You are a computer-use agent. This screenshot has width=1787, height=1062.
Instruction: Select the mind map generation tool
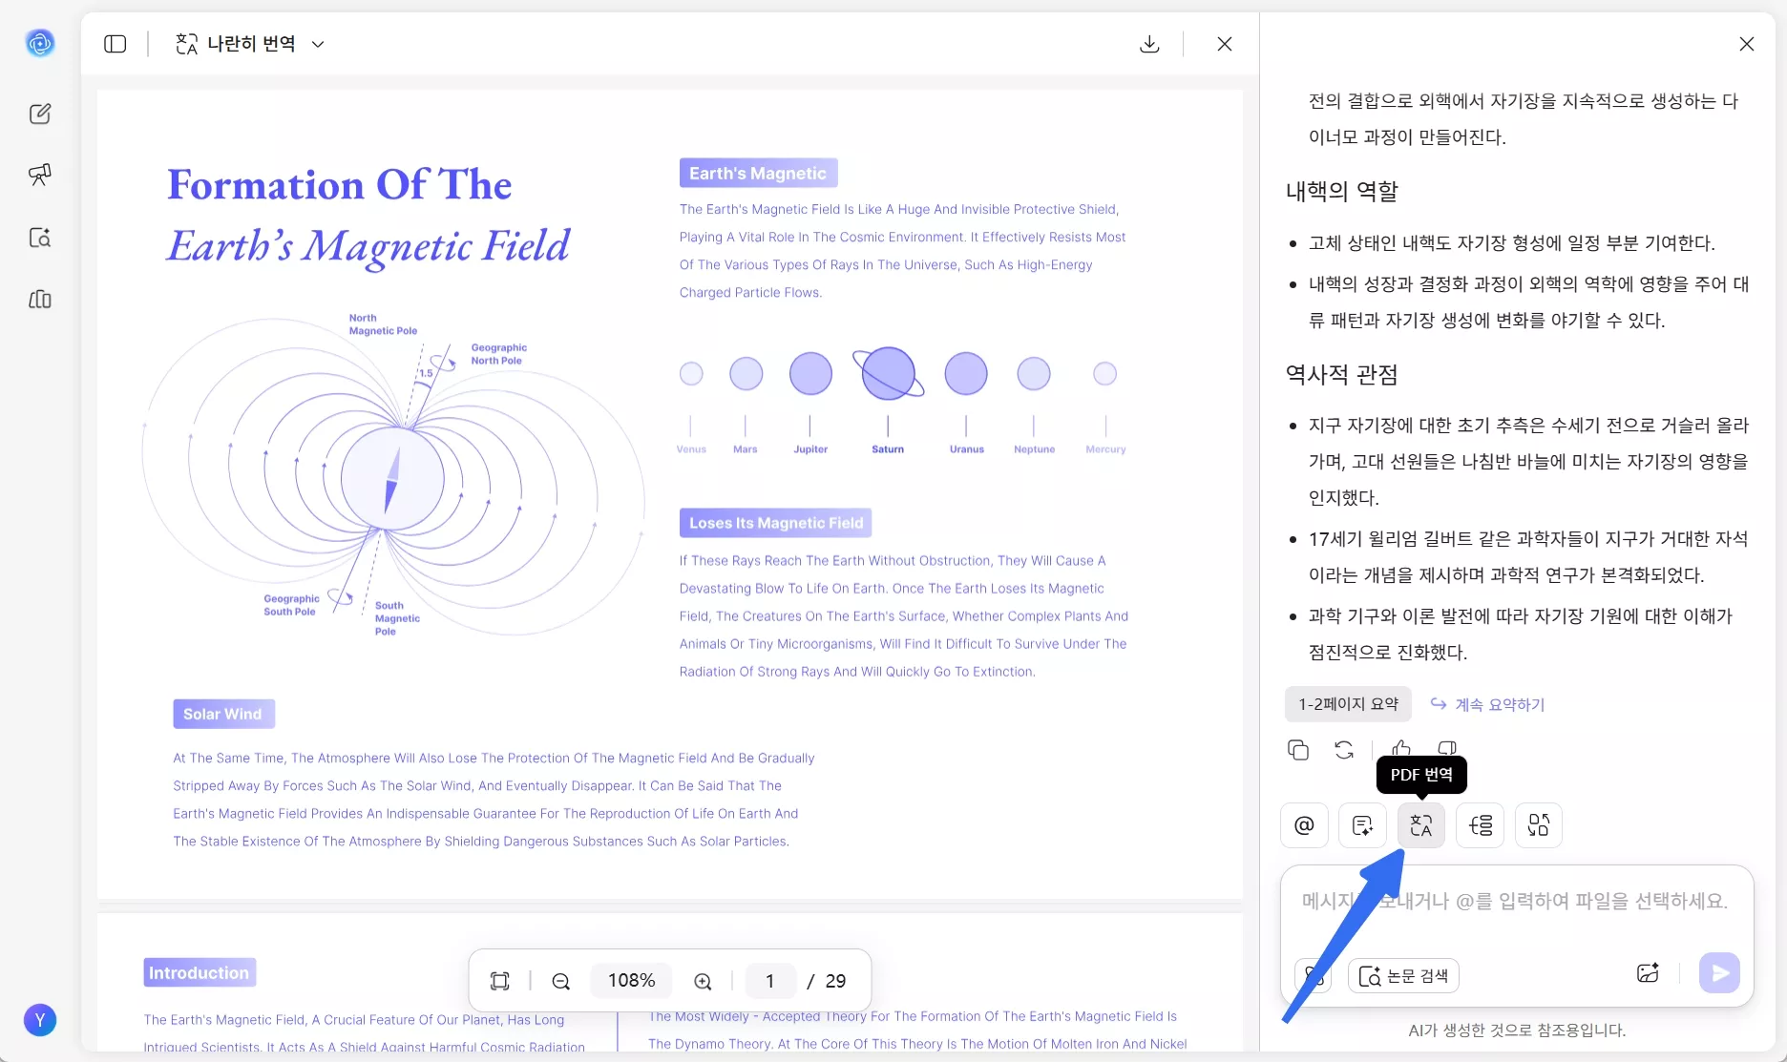pyautogui.click(x=1538, y=825)
